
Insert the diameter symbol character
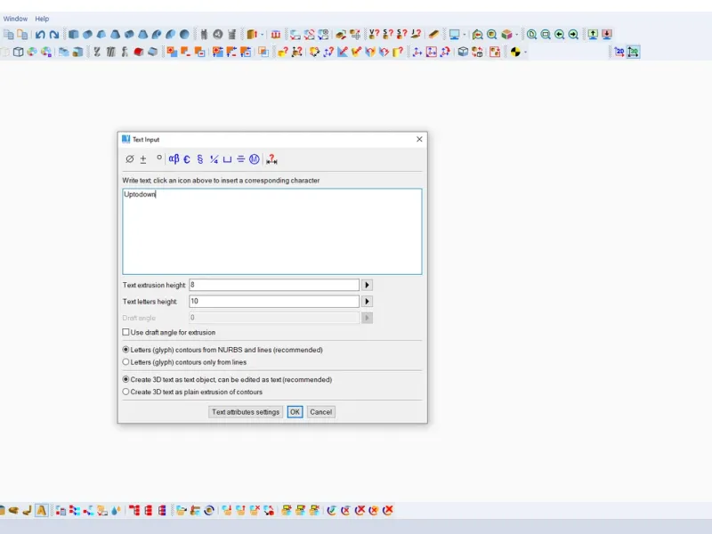[129, 159]
